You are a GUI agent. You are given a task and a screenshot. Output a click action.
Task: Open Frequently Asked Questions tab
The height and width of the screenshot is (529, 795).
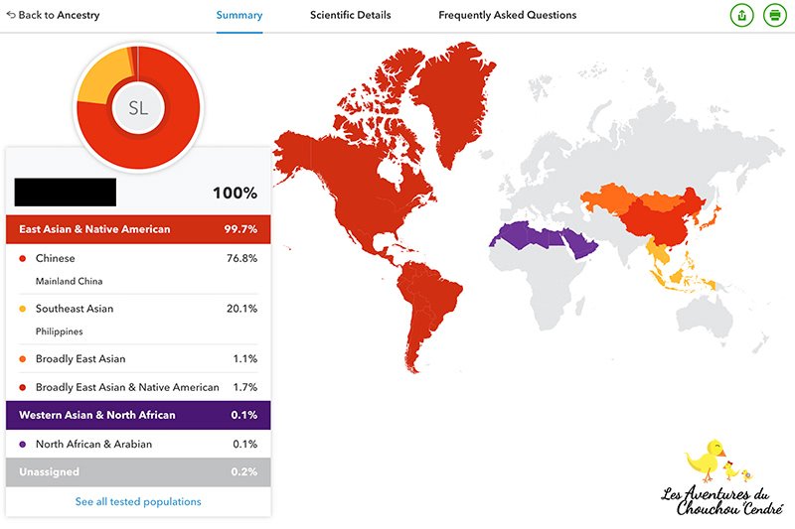coord(508,15)
